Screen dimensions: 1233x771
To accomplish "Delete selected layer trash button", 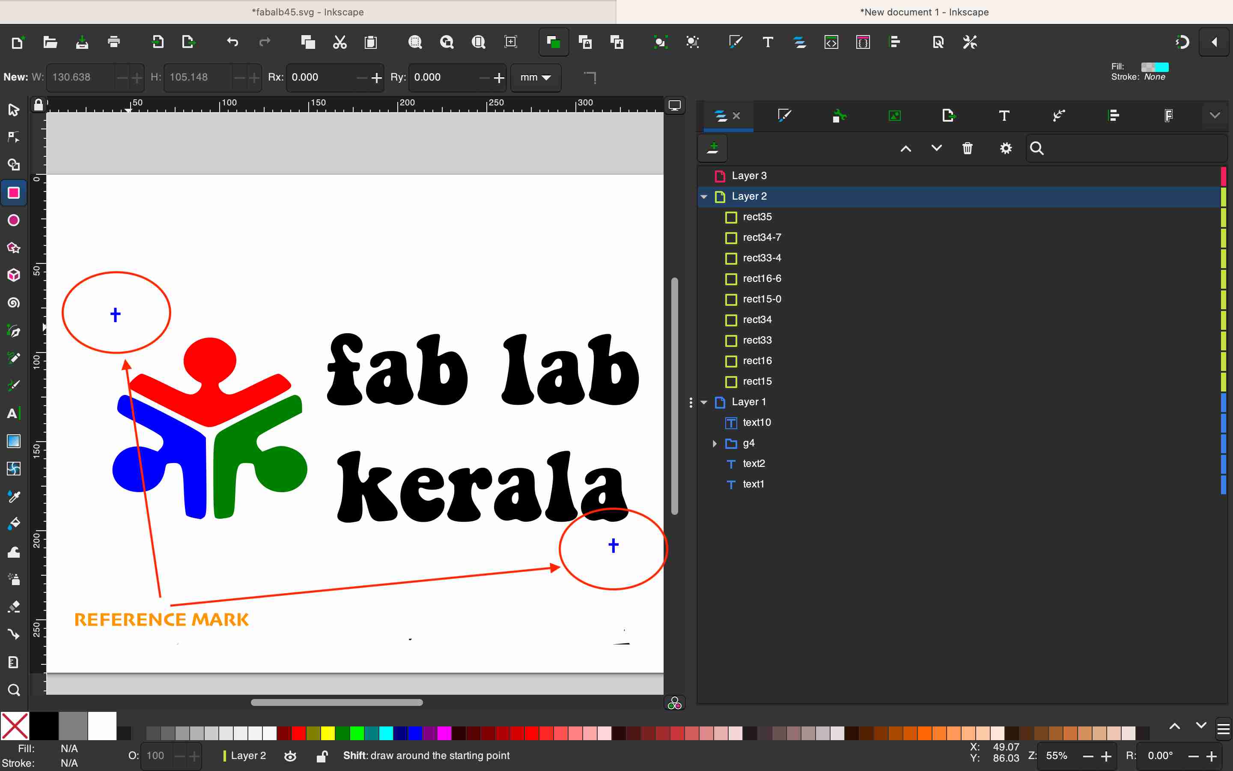I will 968,148.
